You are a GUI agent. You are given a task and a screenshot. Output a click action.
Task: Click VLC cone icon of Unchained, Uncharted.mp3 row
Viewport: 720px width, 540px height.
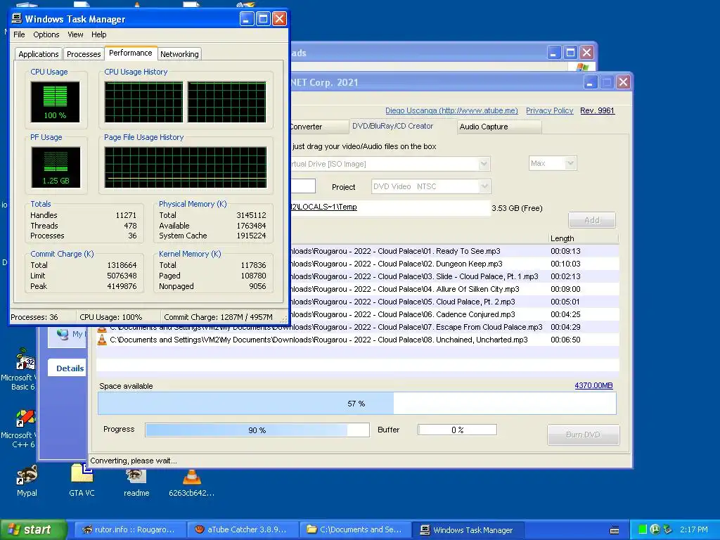click(x=102, y=340)
